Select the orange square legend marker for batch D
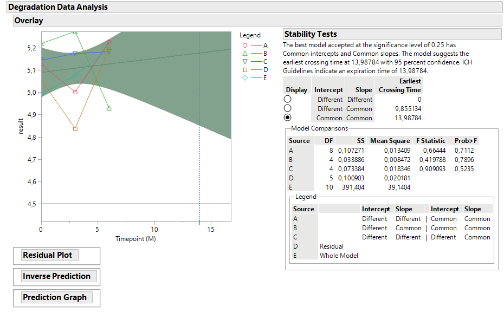504x312 pixels. pos(244,69)
